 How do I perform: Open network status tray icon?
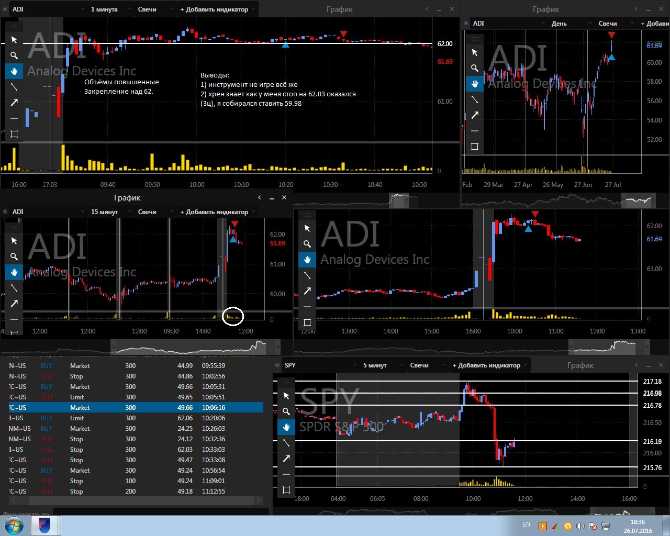(x=606, y=526)
